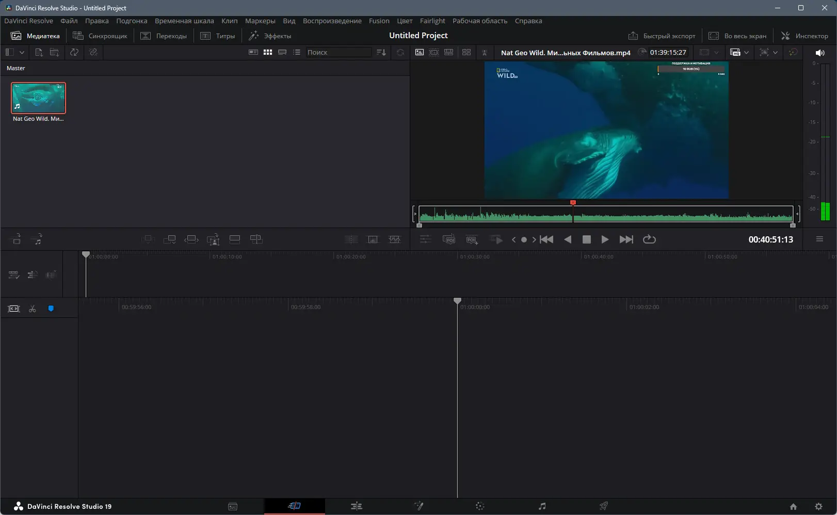This screenshot has height=515, width=837.
Task: Enable loop playback icon
Action: (x=649, y=239)
